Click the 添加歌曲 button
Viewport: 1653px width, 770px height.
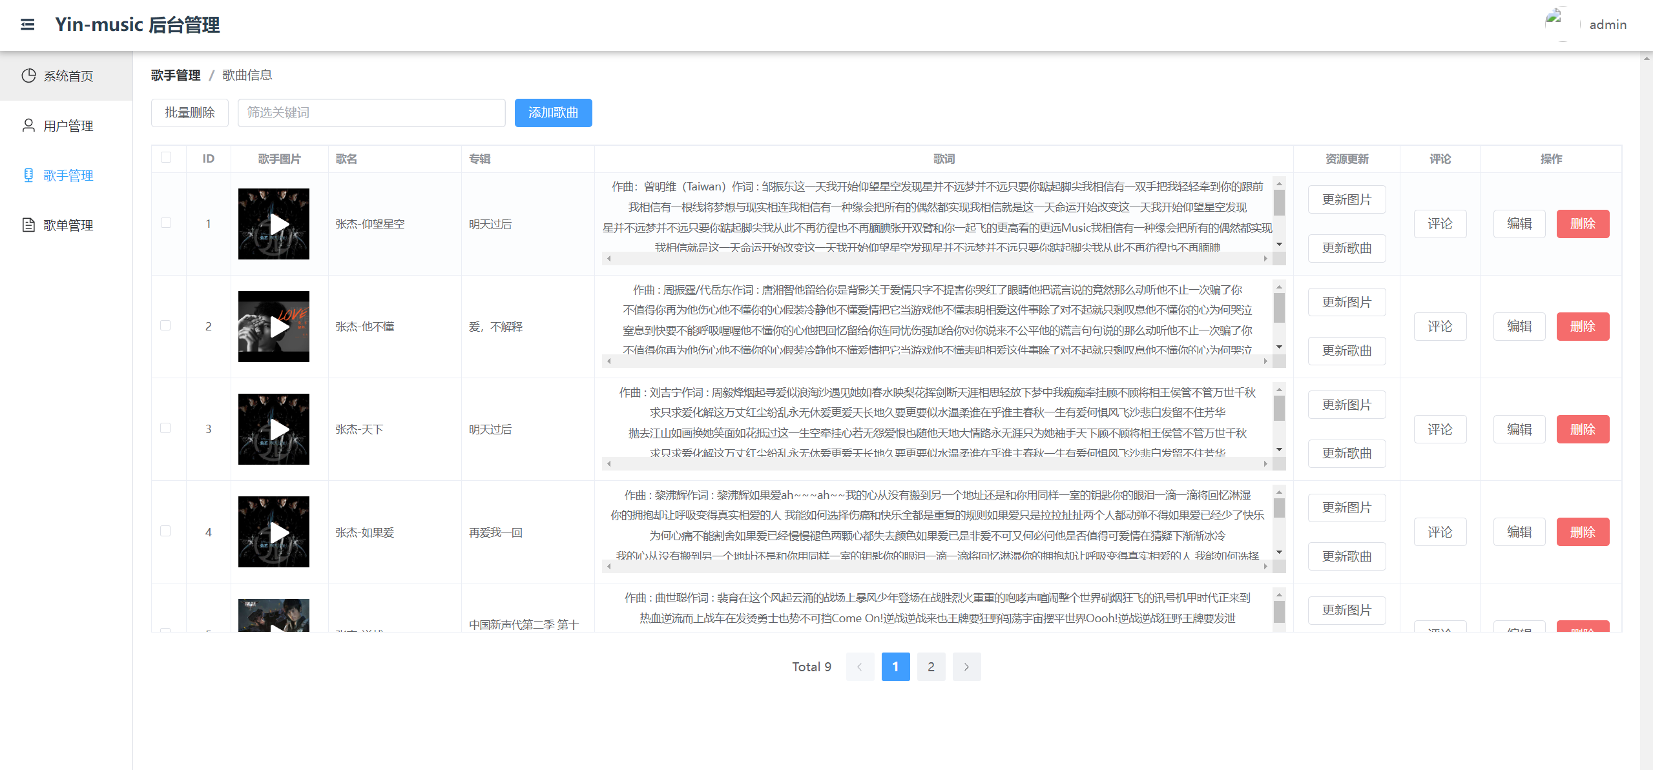(x=553, y=113)
